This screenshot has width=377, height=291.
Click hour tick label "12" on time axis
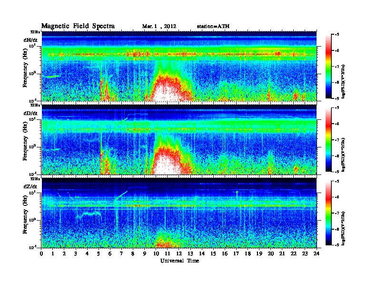[179, 254]
